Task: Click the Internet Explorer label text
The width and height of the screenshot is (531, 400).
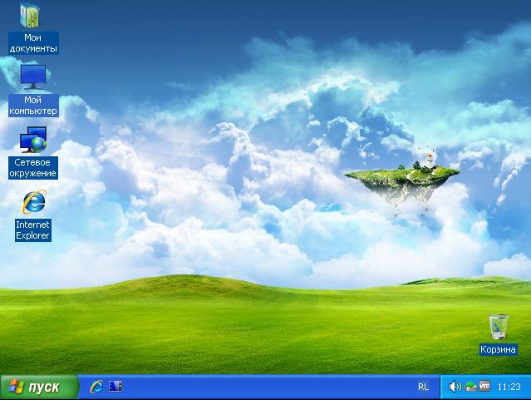Action: click(33, 230)
